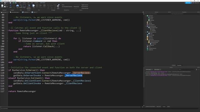Collapse the ReplicatedStorage tree node

[146, 26]
